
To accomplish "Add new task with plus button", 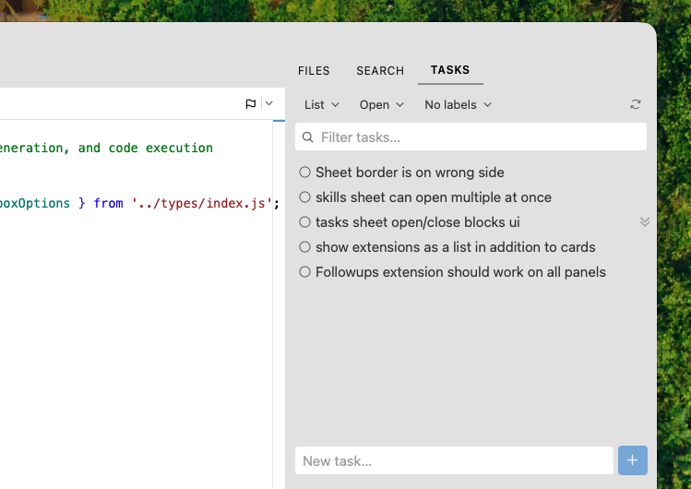I will point(632,460).
